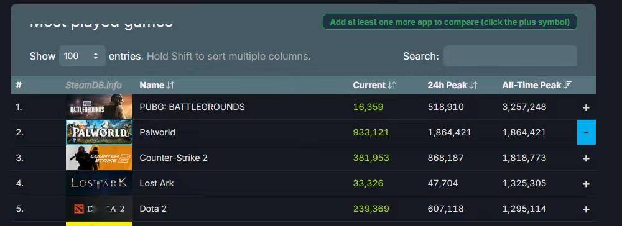Sort table by 24h Peak column
The image size is (622, 226).
[452, 85]
